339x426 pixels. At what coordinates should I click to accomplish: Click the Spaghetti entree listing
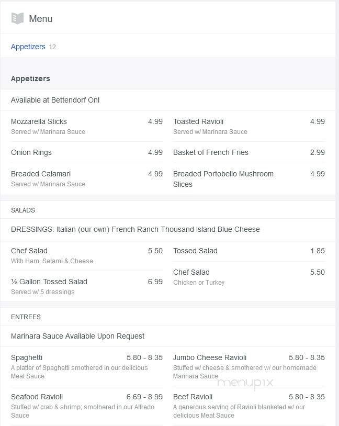[x=26, y=357]
